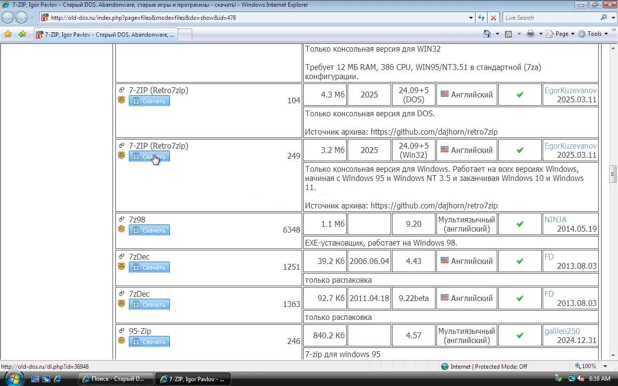Expand the Feeds dropdown arrow
This screenshot has width=618, height=386.
[519, 34]
